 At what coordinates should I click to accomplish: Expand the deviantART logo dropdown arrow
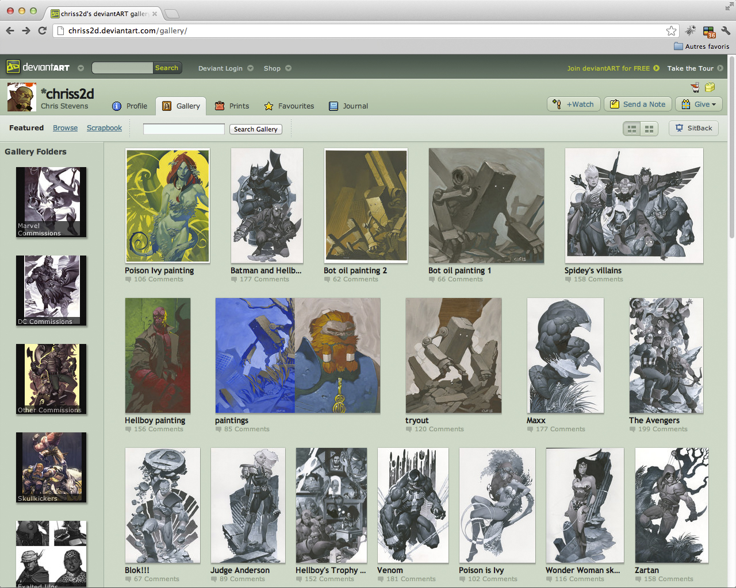coord(80,68)
